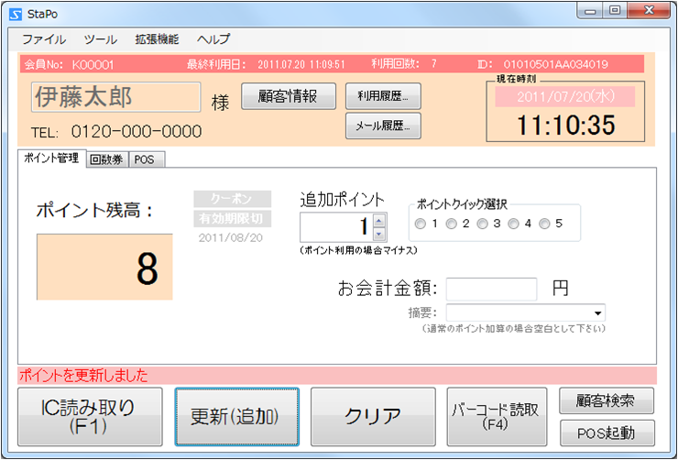Click the customer name field 伊藤太郎
678x460 pixels.
point(115,97)
